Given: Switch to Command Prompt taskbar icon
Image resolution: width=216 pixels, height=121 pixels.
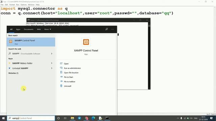Looking at the screenshot, I should coord(107,118).
